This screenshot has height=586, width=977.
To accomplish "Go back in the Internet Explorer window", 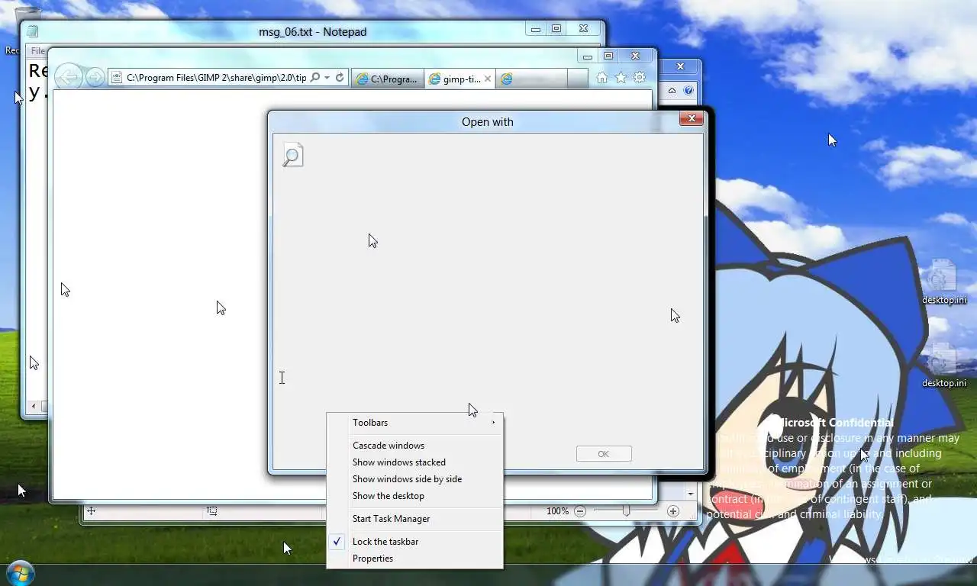I will (x=68, y=76).
